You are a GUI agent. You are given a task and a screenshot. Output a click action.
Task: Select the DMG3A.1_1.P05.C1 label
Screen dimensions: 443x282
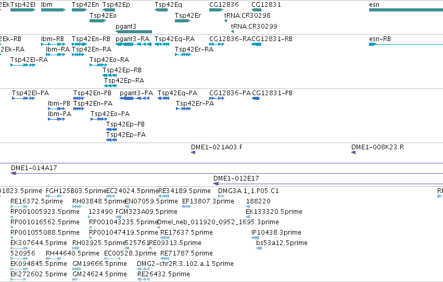click(248, 191)
